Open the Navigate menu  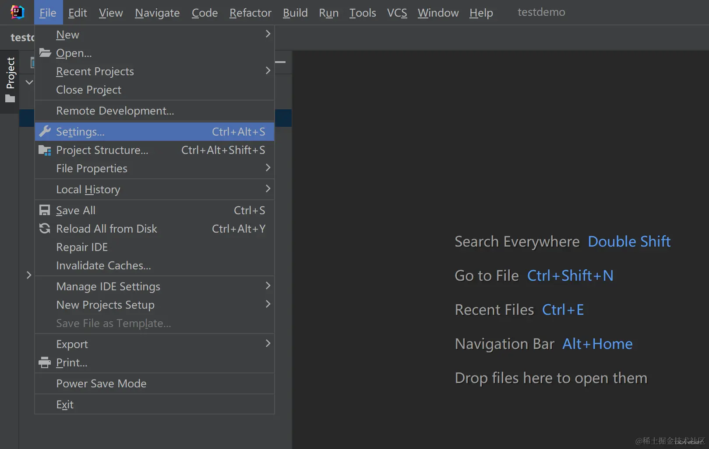(157, 13)
